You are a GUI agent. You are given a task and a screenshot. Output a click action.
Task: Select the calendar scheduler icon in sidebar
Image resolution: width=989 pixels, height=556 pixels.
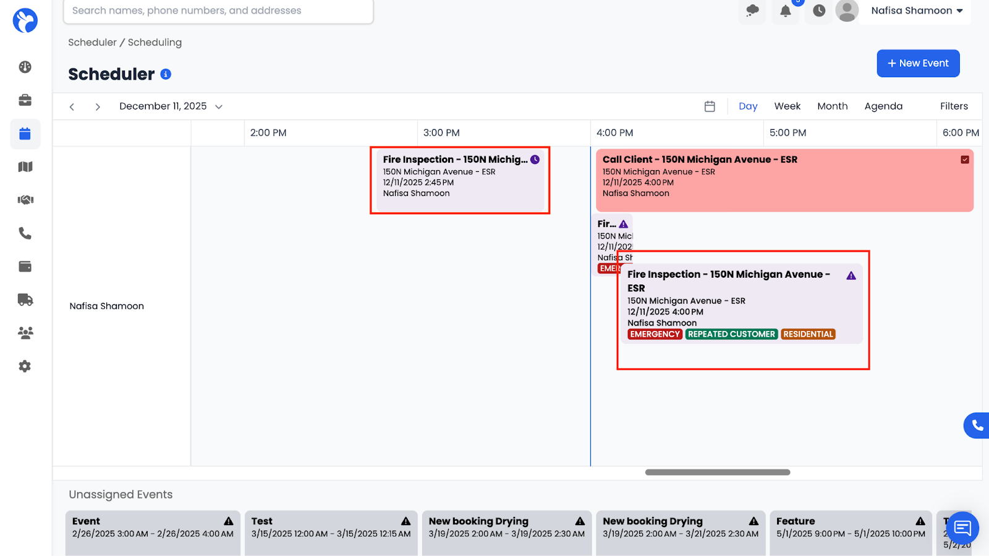(x=25, y=134)
